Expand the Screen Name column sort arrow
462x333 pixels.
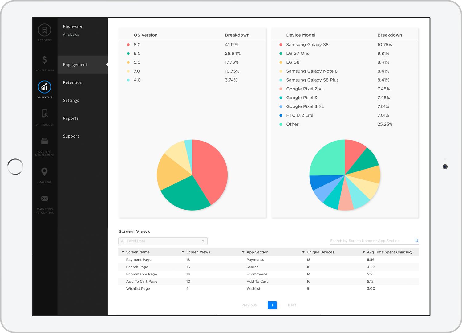click(x=123, y=252)
